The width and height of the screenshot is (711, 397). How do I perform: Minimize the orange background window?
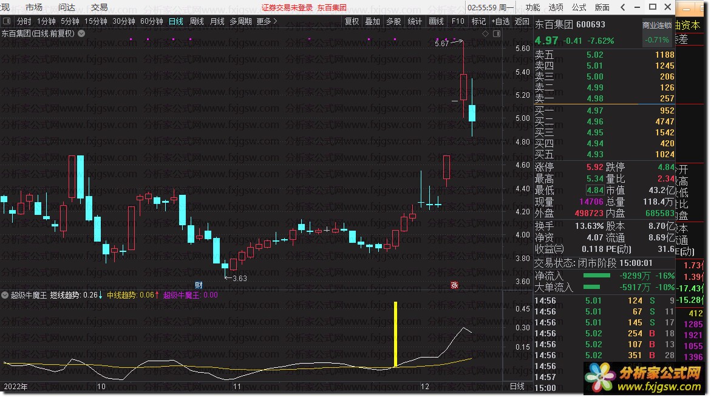click(687, 8)
